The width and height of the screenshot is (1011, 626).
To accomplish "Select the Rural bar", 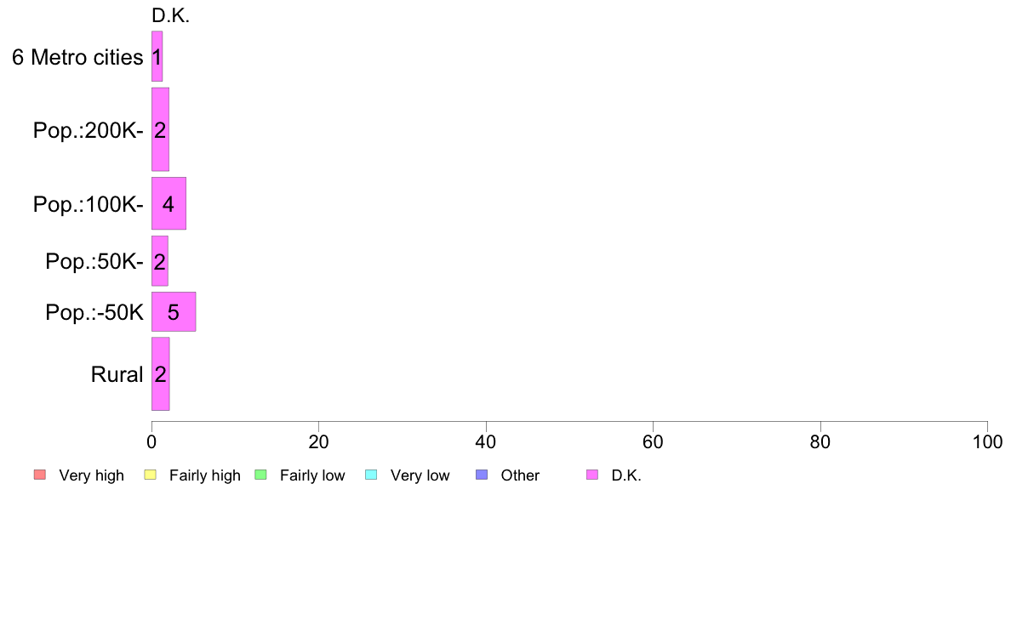I will tap(161, 374).
